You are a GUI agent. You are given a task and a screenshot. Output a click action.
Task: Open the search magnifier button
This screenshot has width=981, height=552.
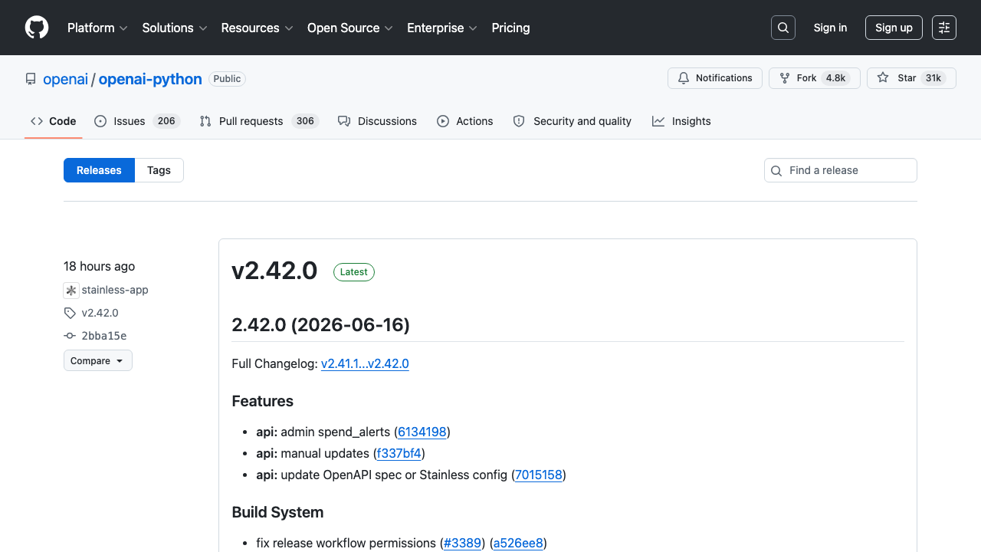coord(783,28)
